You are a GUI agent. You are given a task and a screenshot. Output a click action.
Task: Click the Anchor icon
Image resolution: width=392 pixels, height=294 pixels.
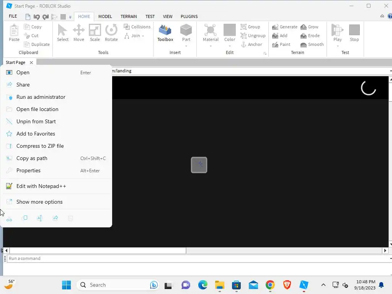click(x=243, y=44)
